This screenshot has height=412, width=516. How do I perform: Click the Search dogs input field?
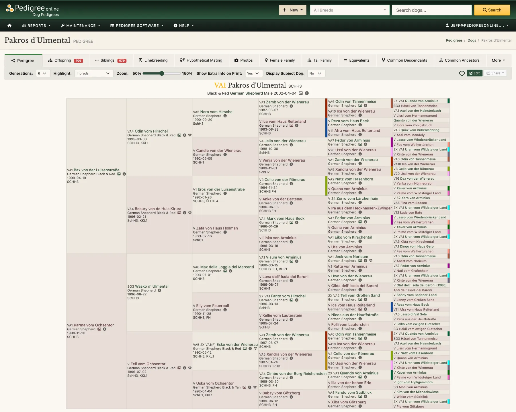[x=432, y=10]
